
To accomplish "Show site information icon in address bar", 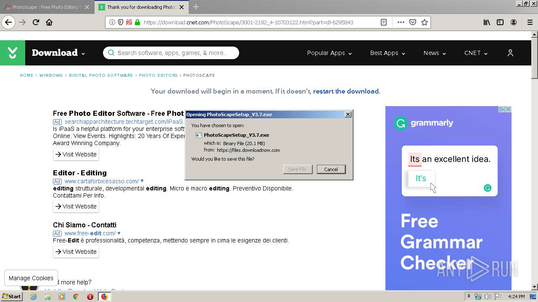I will click(112, 22).
